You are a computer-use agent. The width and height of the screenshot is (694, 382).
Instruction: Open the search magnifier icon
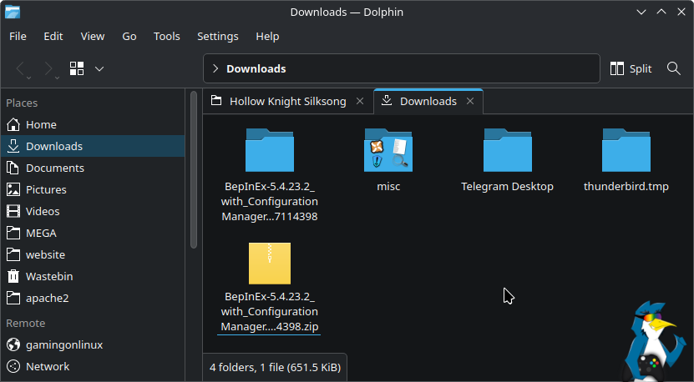point(674,68)
